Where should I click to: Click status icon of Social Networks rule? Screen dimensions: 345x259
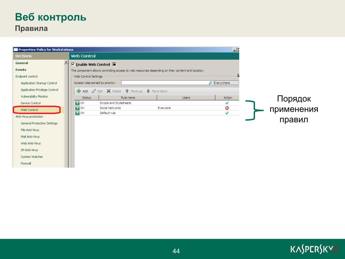(77, 108)
